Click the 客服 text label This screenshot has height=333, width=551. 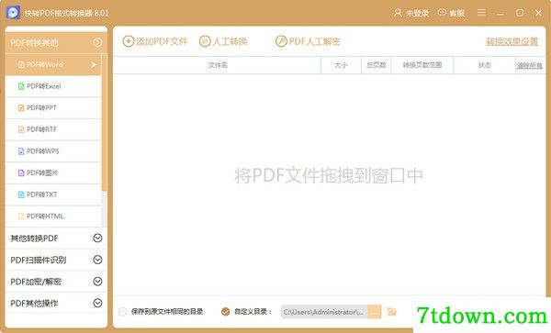point(456,14)
